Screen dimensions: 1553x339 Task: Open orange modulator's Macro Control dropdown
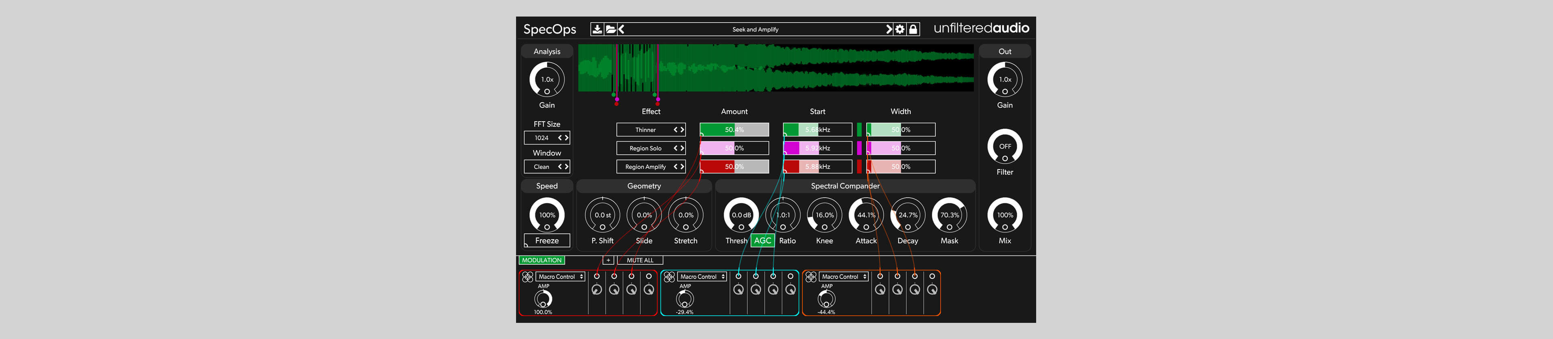tap(844, 277)
